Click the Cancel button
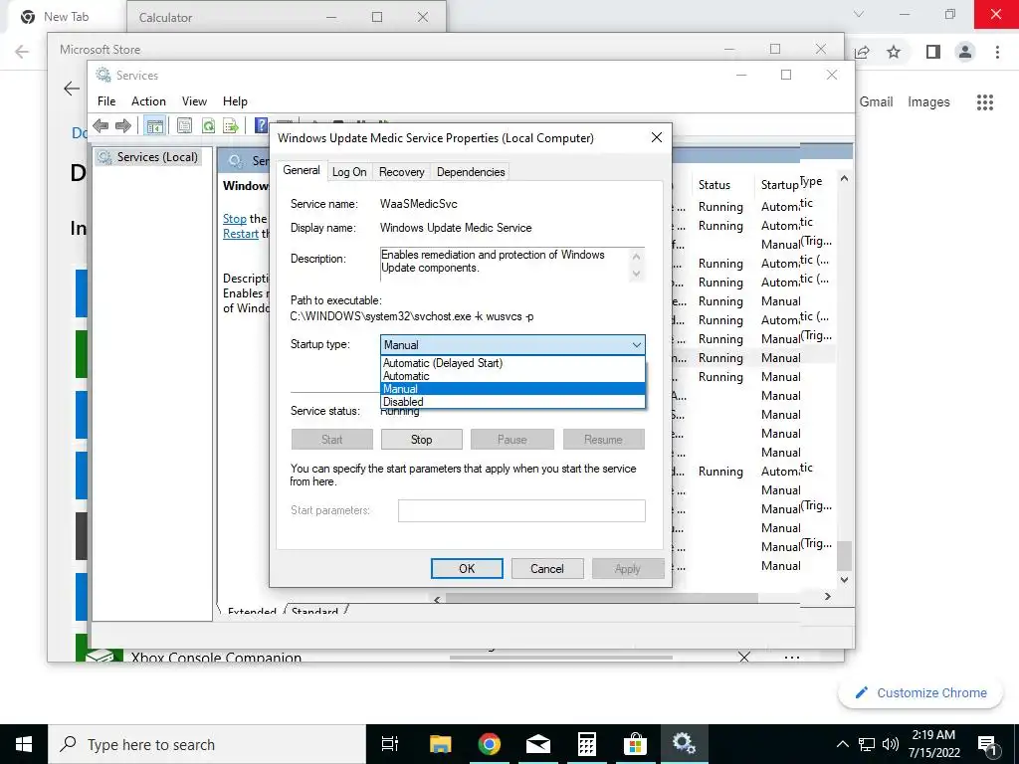This screenshot has height=764, width=1019. [547, 568]
